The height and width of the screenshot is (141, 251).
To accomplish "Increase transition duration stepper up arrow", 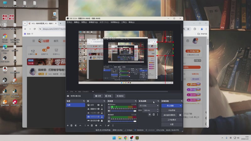I will 158,109.
